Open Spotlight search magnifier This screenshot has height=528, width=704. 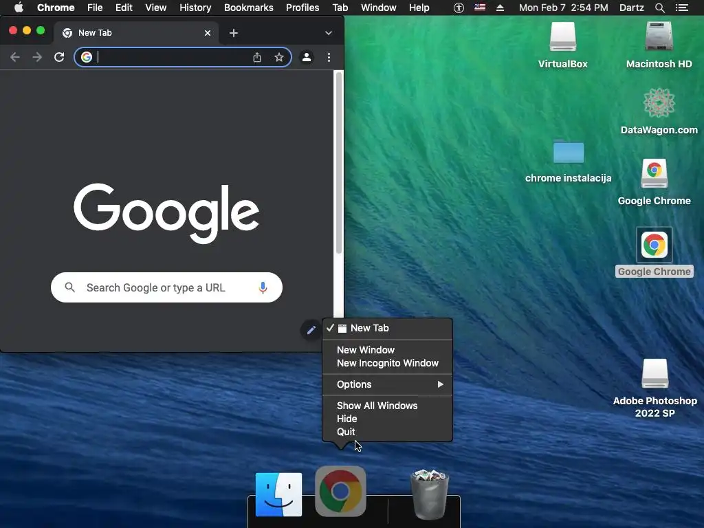[x=659, y=8]
